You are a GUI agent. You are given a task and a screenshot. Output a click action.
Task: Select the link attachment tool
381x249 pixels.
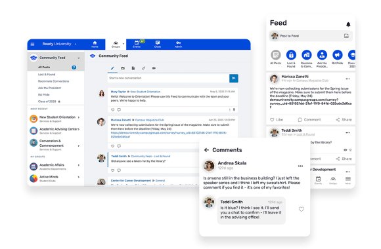click(144, 68)
